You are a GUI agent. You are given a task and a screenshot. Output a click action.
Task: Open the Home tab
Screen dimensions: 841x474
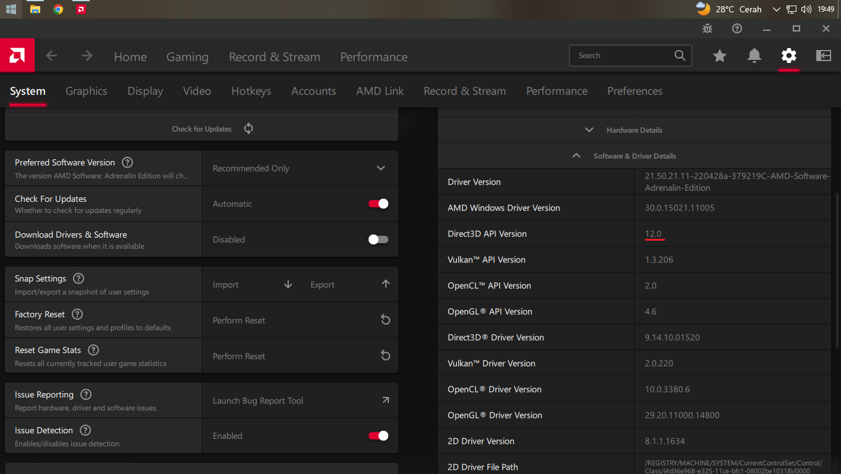[x=130, y=57]
